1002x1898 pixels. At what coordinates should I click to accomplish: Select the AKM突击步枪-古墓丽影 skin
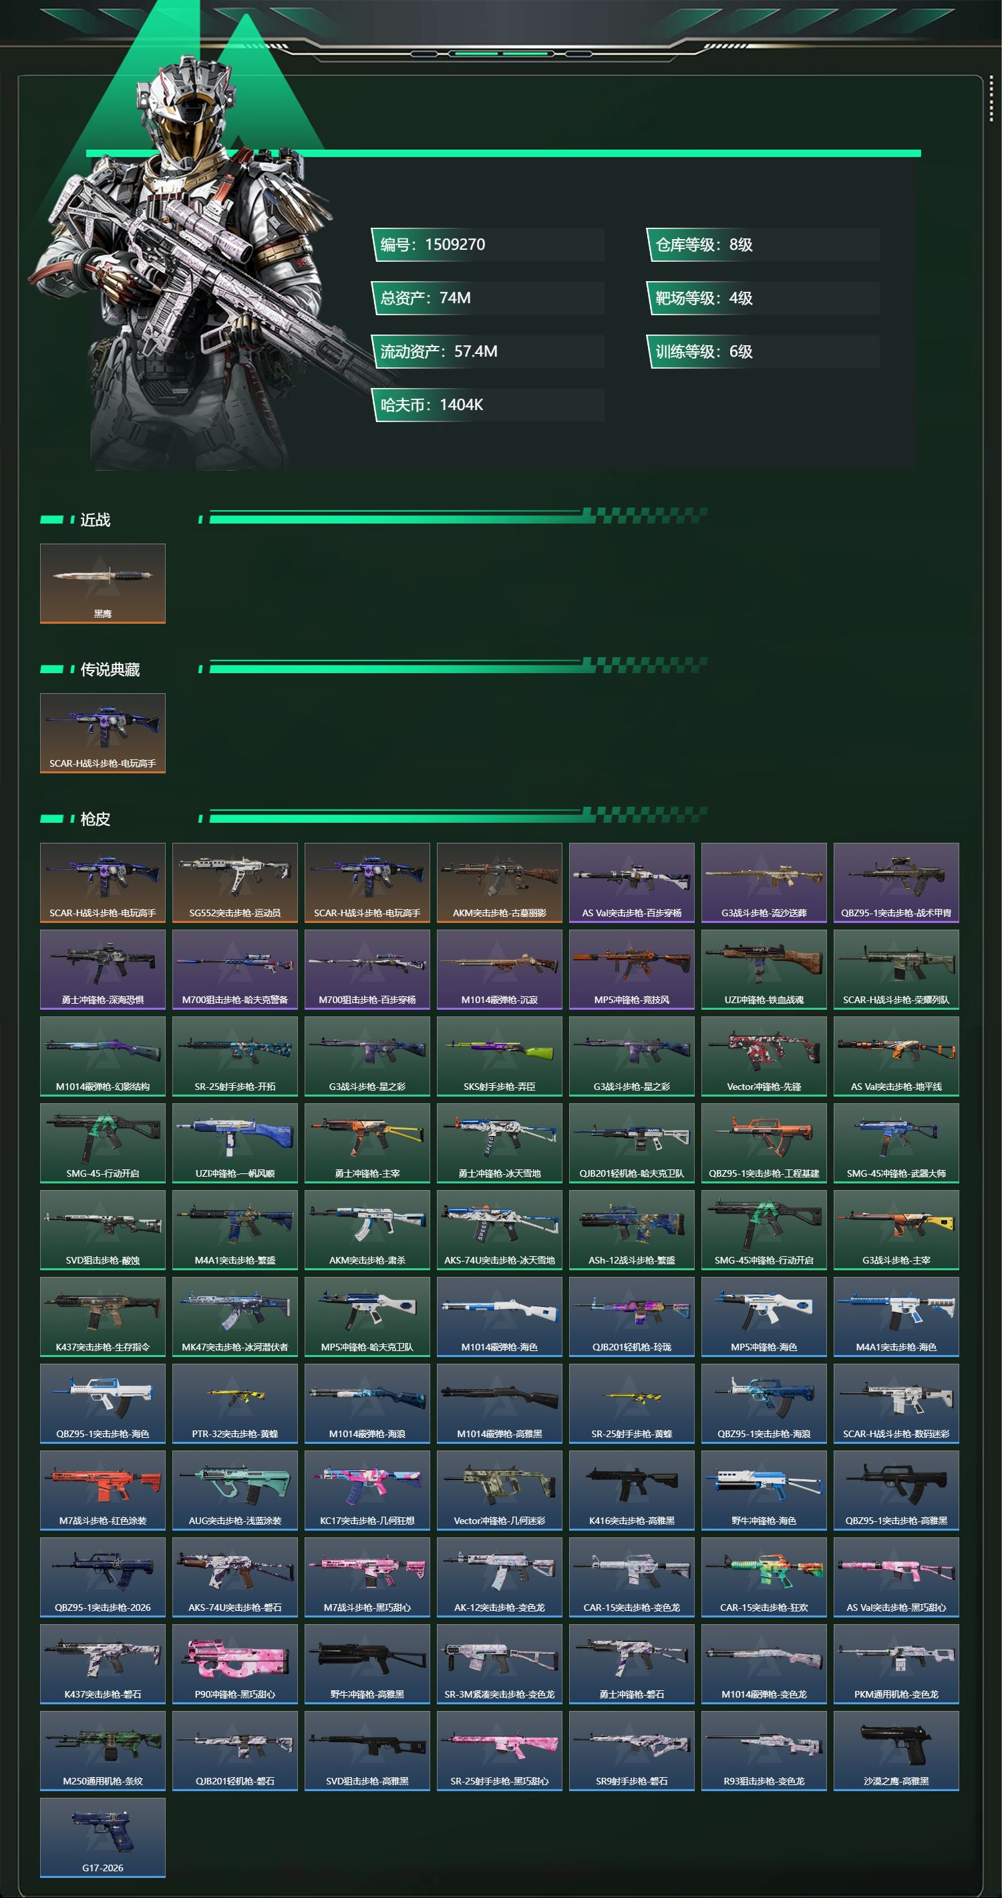coord(500,883)
